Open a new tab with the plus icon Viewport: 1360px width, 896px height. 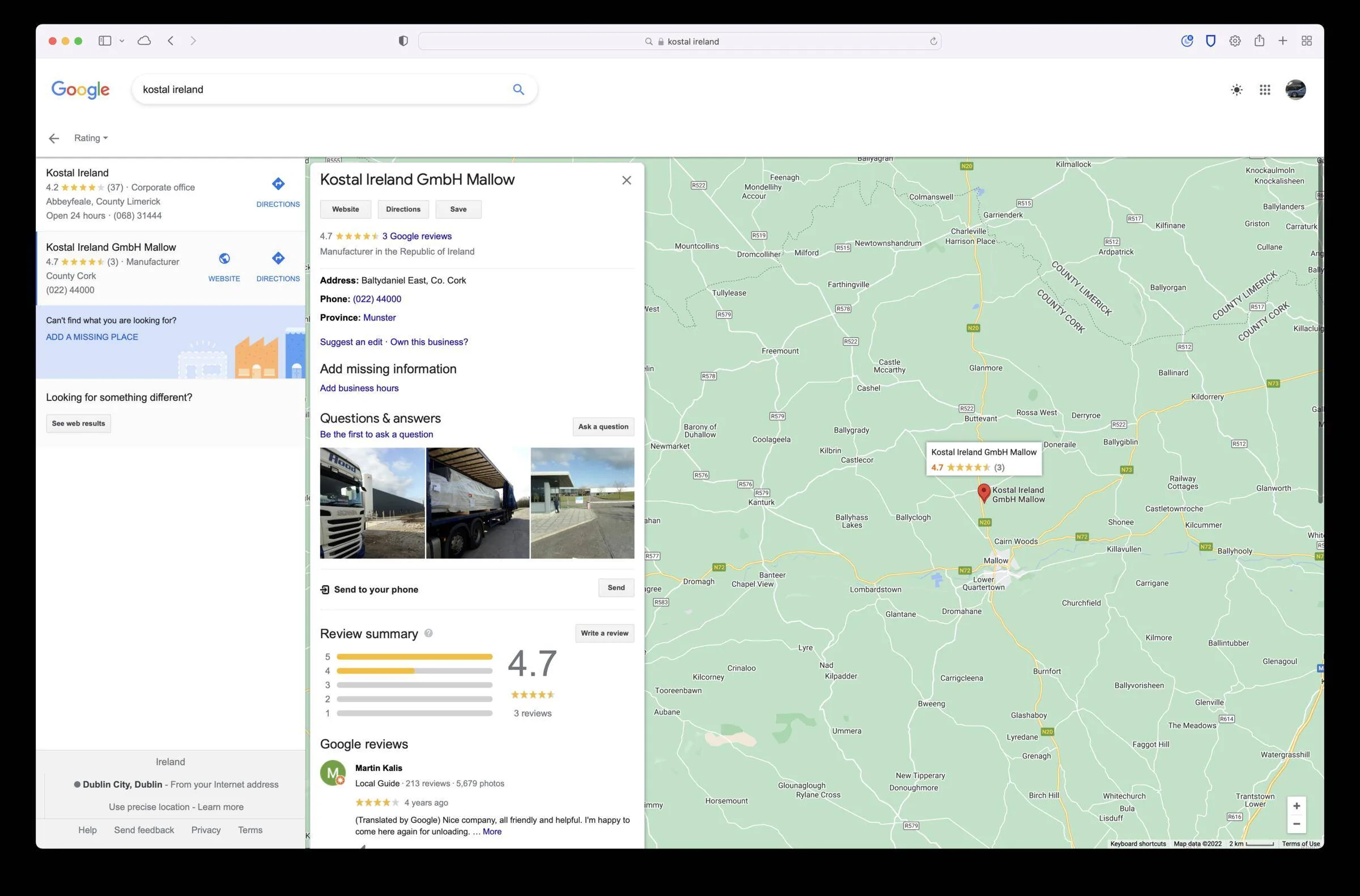(x=1283, y=41)
